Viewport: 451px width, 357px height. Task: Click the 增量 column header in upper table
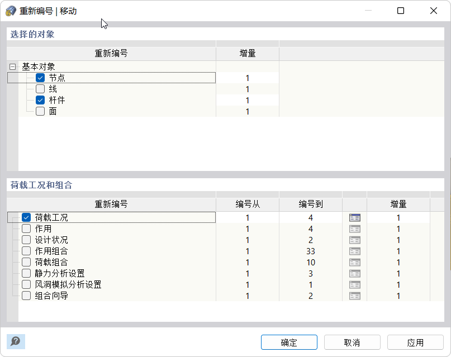coord(247,54)
